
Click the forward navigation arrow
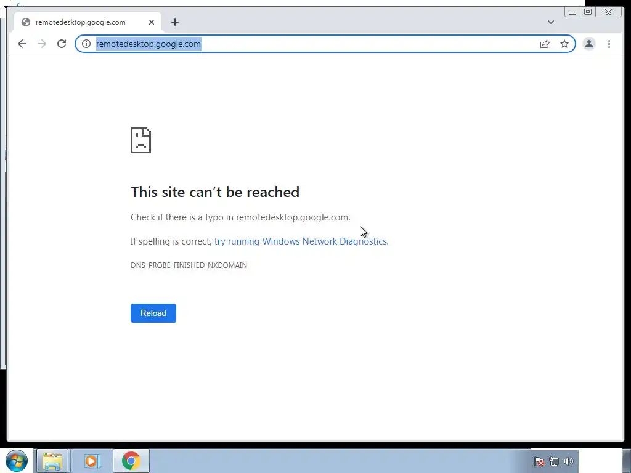click(42, 44)
